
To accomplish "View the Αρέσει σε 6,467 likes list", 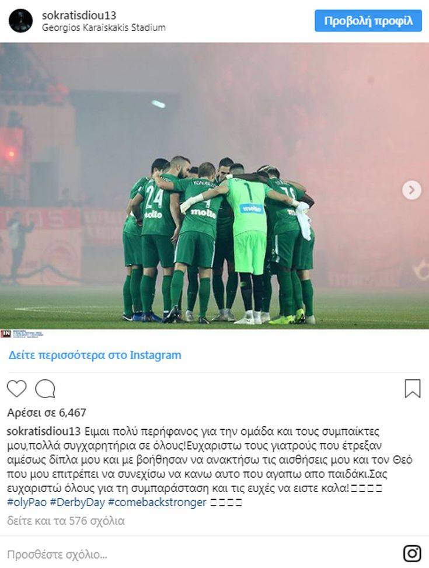I will click(46, 413).
